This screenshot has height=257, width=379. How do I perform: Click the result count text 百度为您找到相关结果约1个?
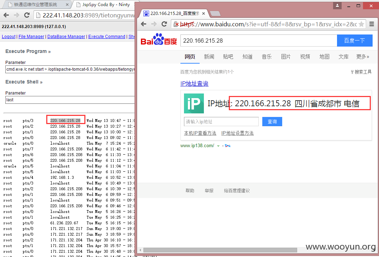point(207,72)
